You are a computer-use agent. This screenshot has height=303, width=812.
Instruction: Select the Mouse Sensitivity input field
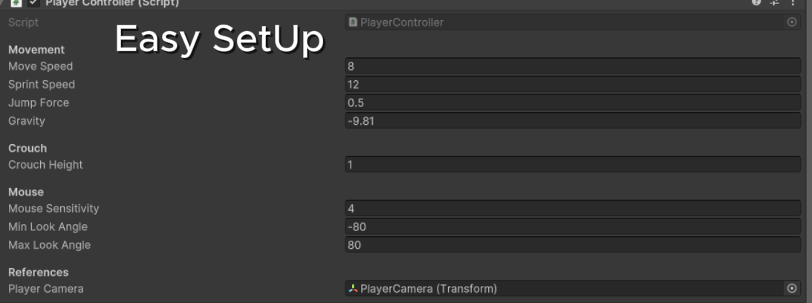[572, 209]
